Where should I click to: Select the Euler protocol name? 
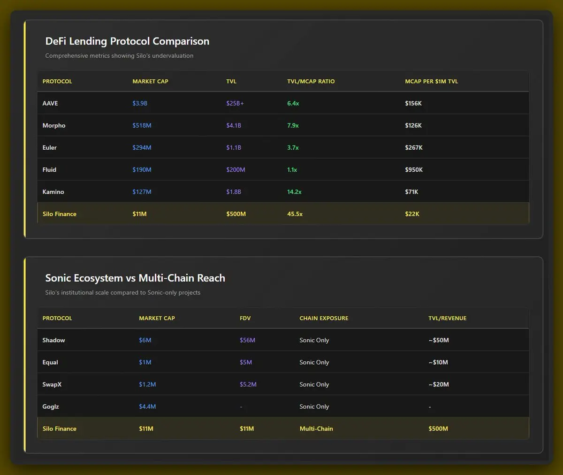pyautogui.click(x=49, y=147)
